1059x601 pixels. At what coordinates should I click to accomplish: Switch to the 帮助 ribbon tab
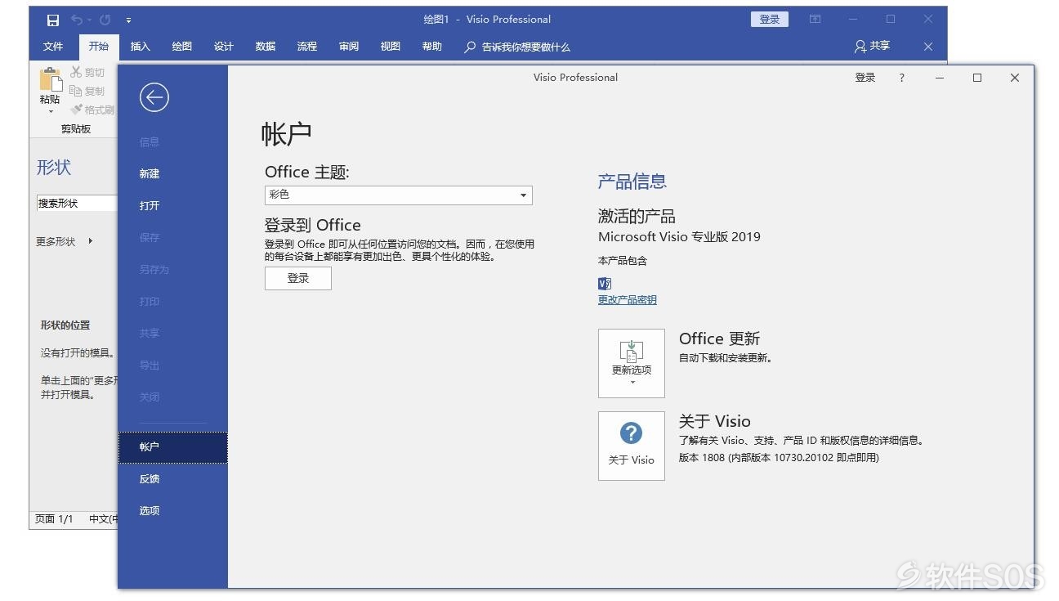432,47
